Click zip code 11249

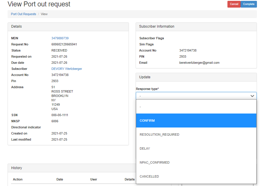coord(56,104)
